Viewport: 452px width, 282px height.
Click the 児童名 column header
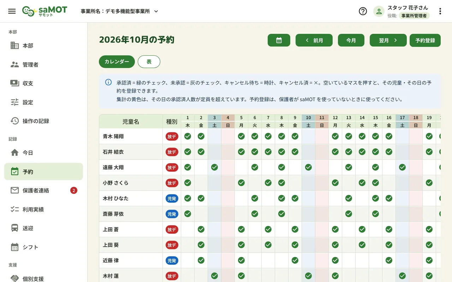pos(131,122)
